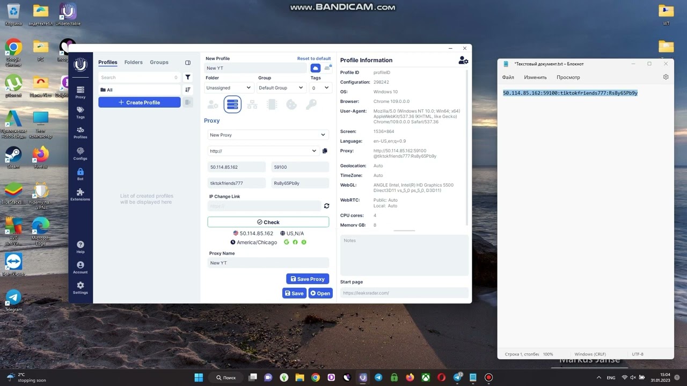Select local profile storage toggle
687x386 pixels.
[x=327, y=68]
